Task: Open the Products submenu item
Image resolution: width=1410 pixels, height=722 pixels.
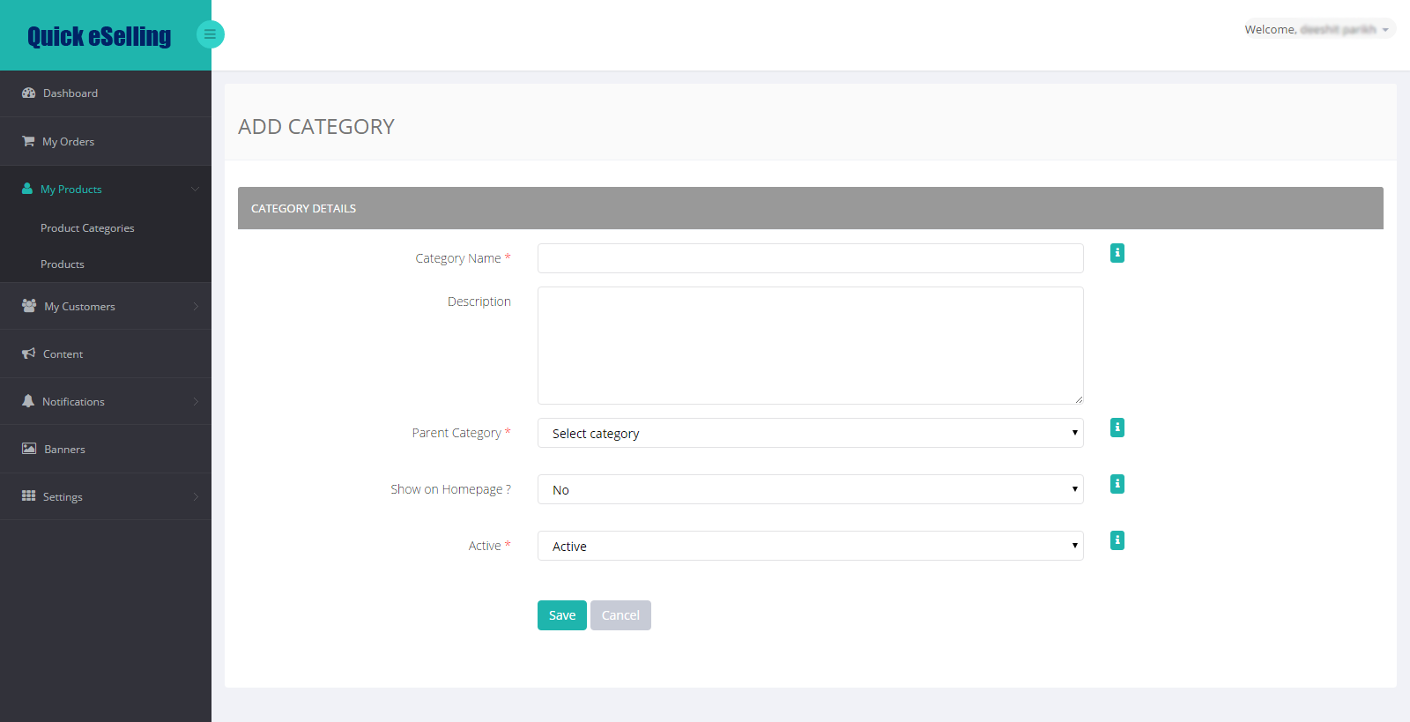Action: tap(63, 264)
